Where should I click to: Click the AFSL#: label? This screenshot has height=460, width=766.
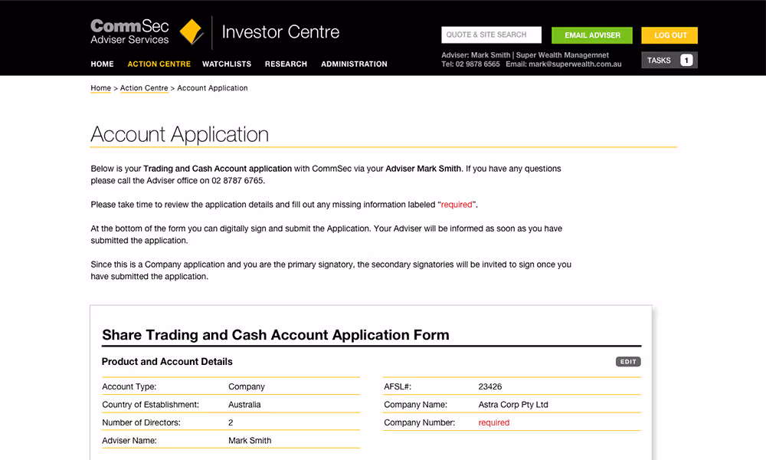(398, 386)
